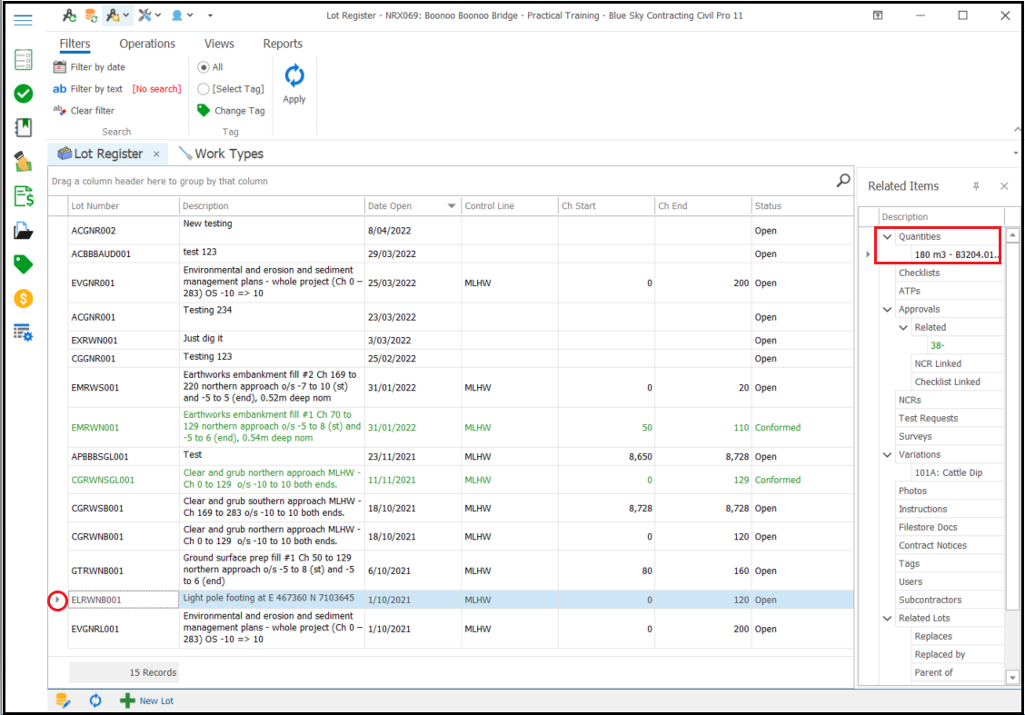Open ribbon display options in title bar
This screenshot has width=1025, height=715.
coord(878,15)
